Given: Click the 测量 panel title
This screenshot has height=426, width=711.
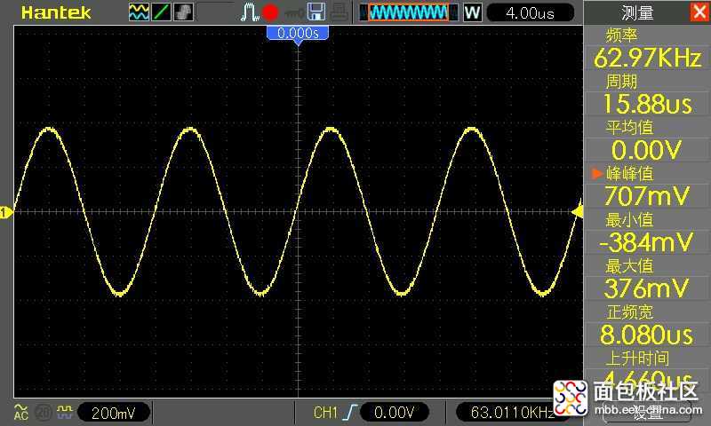Looking at the screenshot, I should coord(637,12).
